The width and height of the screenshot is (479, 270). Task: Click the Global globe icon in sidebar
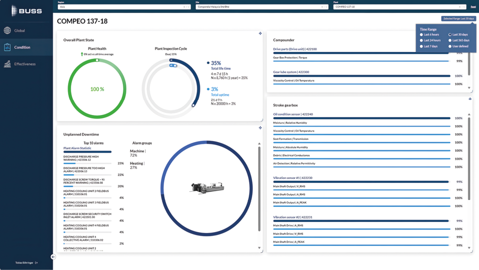7,30
